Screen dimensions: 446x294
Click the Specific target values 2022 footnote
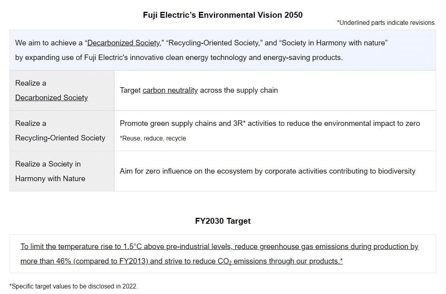coord(74,287)
